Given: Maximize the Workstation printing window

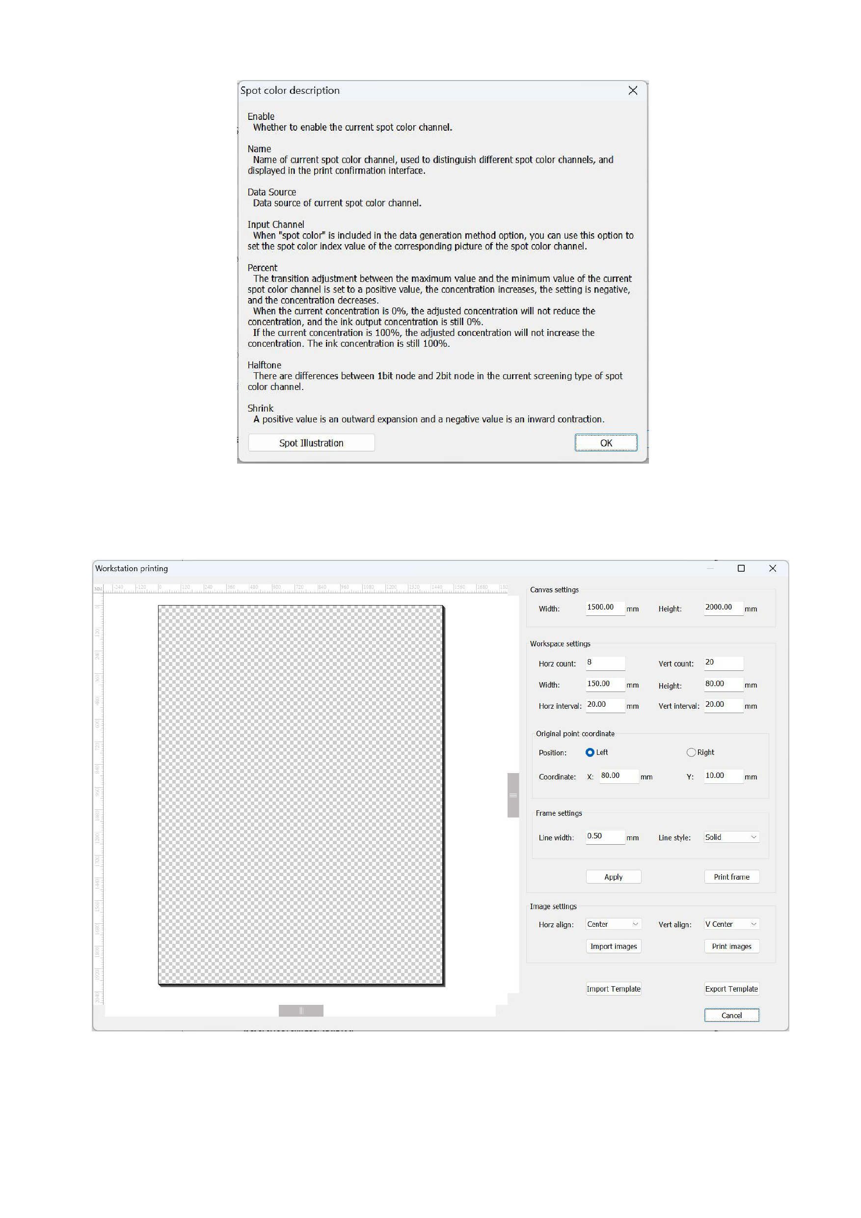Looking at the screenshot, I should (741, 568).
